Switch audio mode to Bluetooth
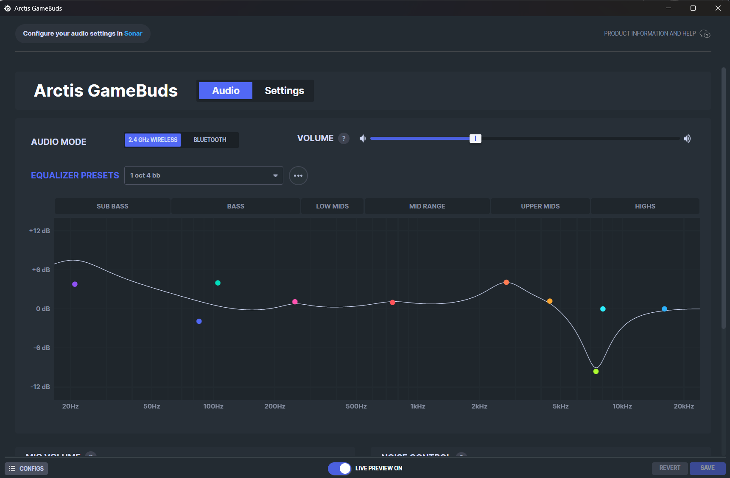This screenshot has height=478, width=730. [210, 140]
